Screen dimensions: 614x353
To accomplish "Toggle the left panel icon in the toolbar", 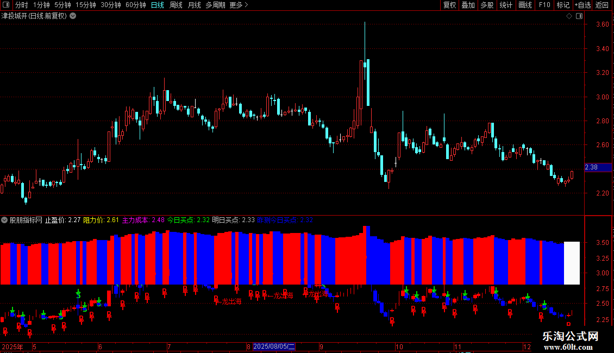I will pos(6,5).
